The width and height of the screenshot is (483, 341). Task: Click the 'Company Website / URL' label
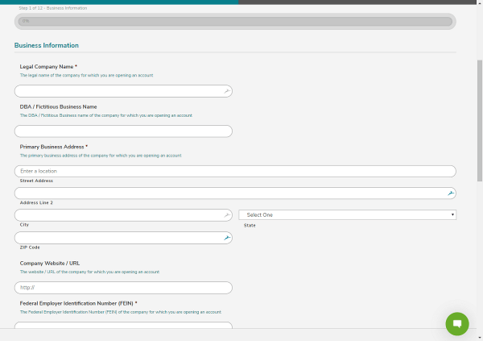[x=50, y=264]
